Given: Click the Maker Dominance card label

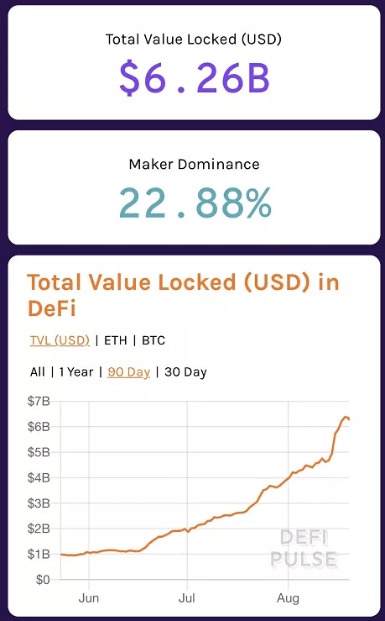Looking at the screenshot, I should pos(194,164).
